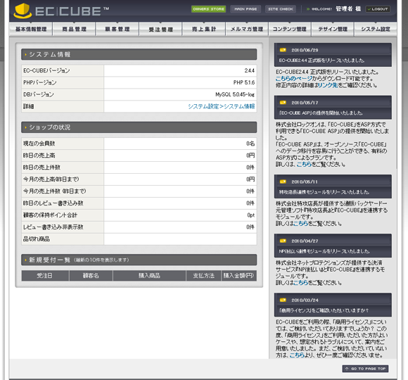Screen dimensions: 408x380
Task: Select the MySQL 5.0.45-log value
Action: (235, 94)
